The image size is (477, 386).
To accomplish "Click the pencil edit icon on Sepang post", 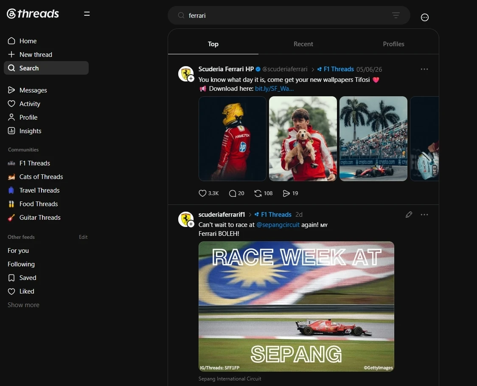I will pyautogui.click(x=409, y=215).
